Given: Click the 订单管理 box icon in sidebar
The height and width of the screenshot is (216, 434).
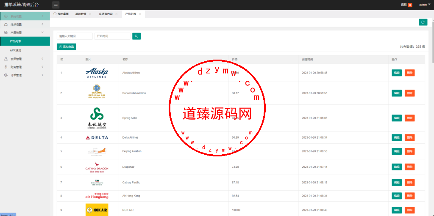Looking at the screenshot, I should click(6, 75).
